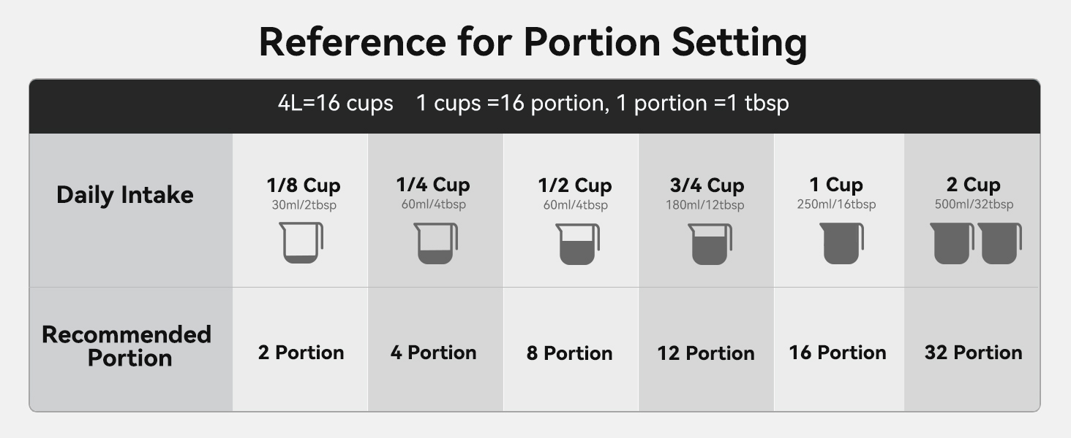Screen dimensions: 1071x438
Task: Select the "500ml/32tbsp" subtext
Action: [974, 204]
